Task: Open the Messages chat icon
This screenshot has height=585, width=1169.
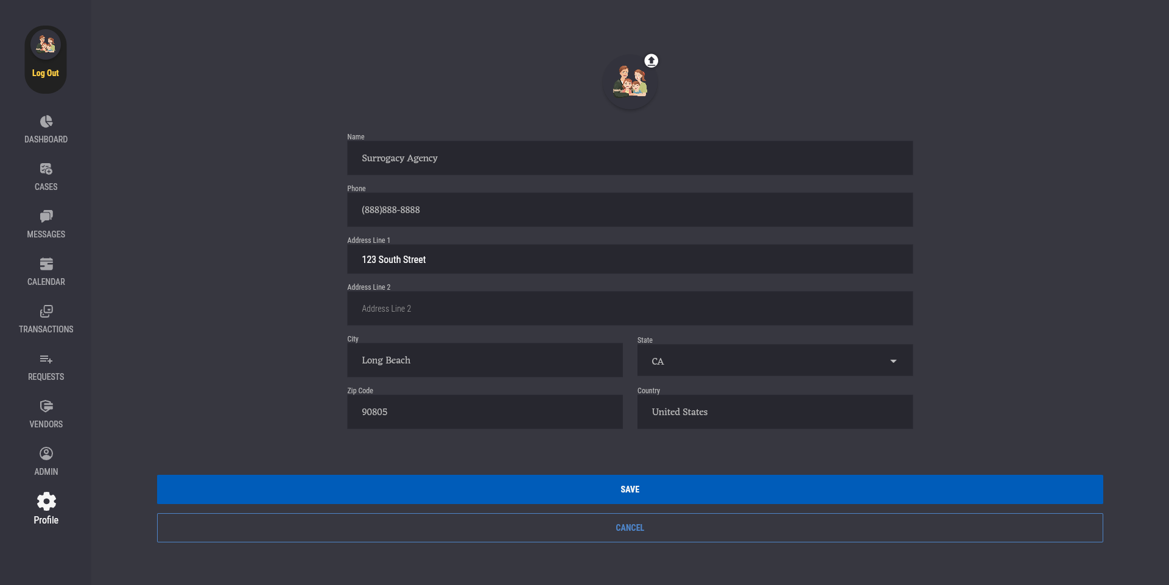Action: [46, 217]
